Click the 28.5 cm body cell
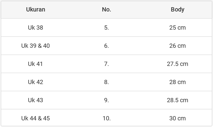 tap(177, 100)
